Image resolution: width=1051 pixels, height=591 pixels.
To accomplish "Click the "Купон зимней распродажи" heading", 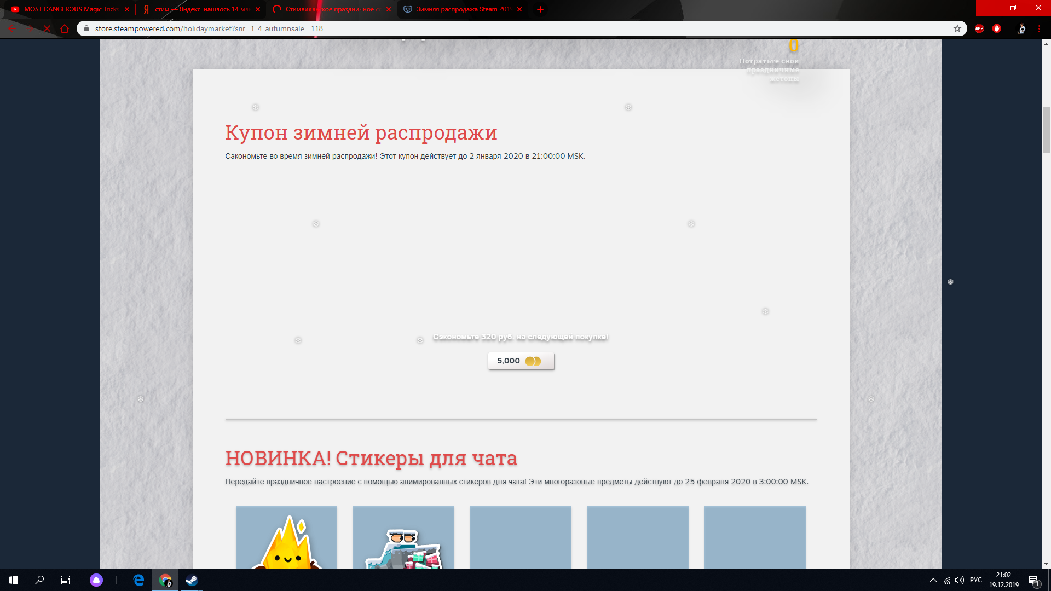I will (x=361, y=132).
